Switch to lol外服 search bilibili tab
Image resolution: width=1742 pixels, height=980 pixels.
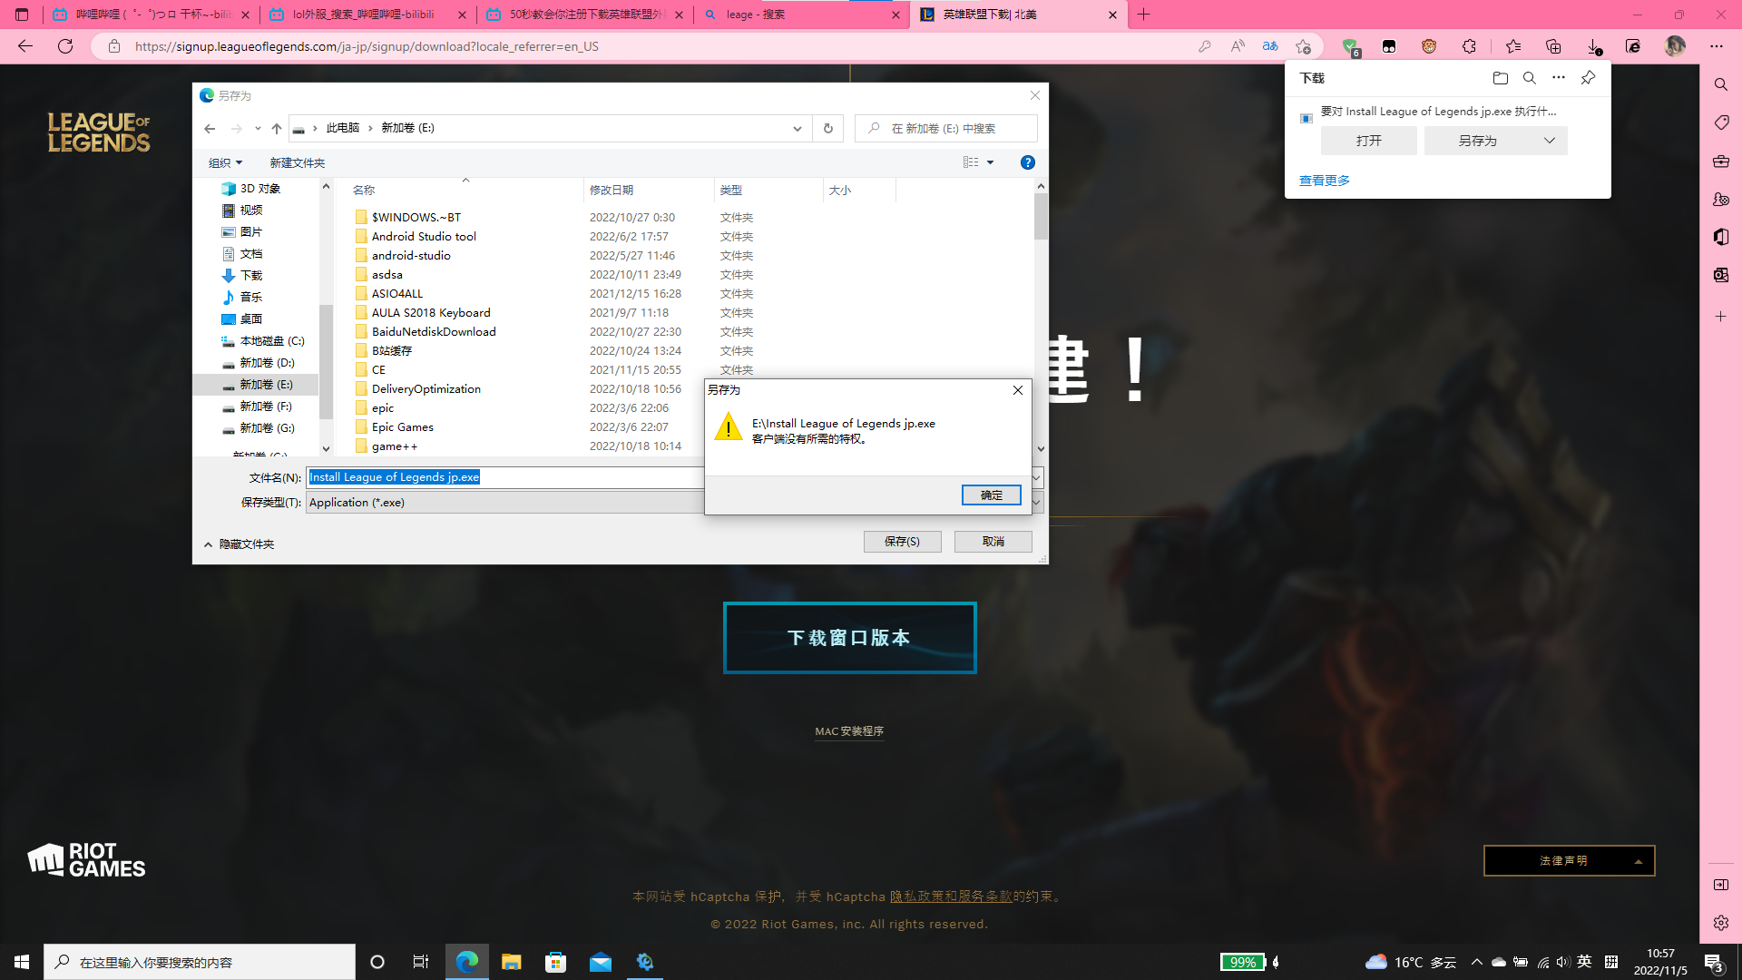[x=368, y=15]
